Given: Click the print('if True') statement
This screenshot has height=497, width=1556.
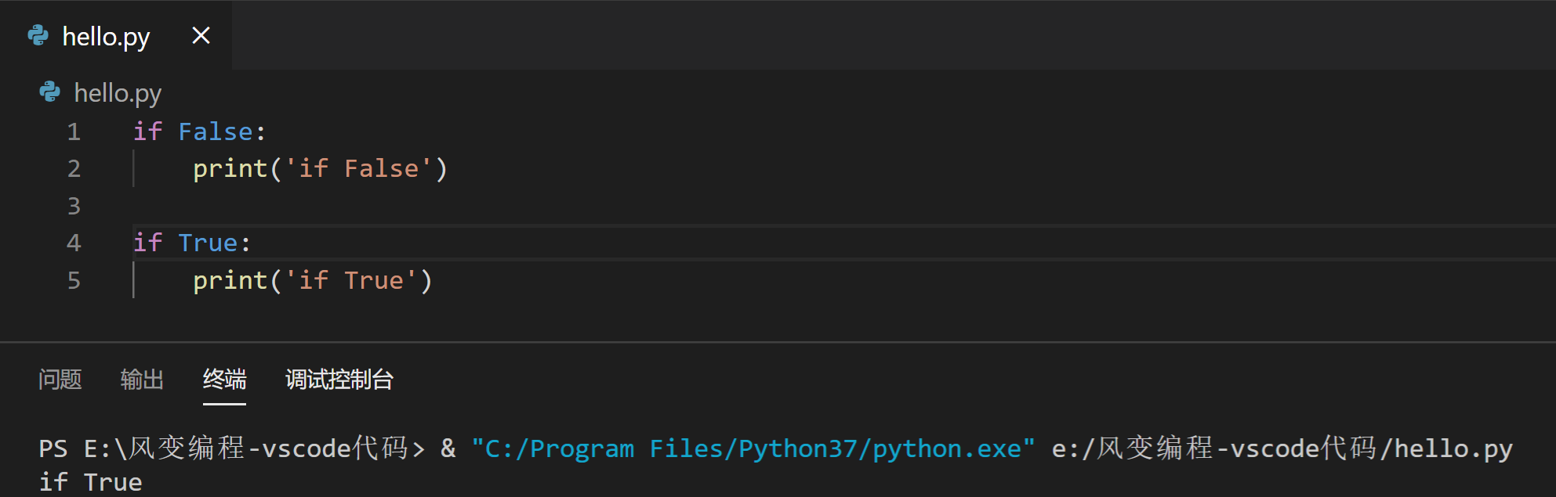Looking at the screenshot, I should click(313, 281).
